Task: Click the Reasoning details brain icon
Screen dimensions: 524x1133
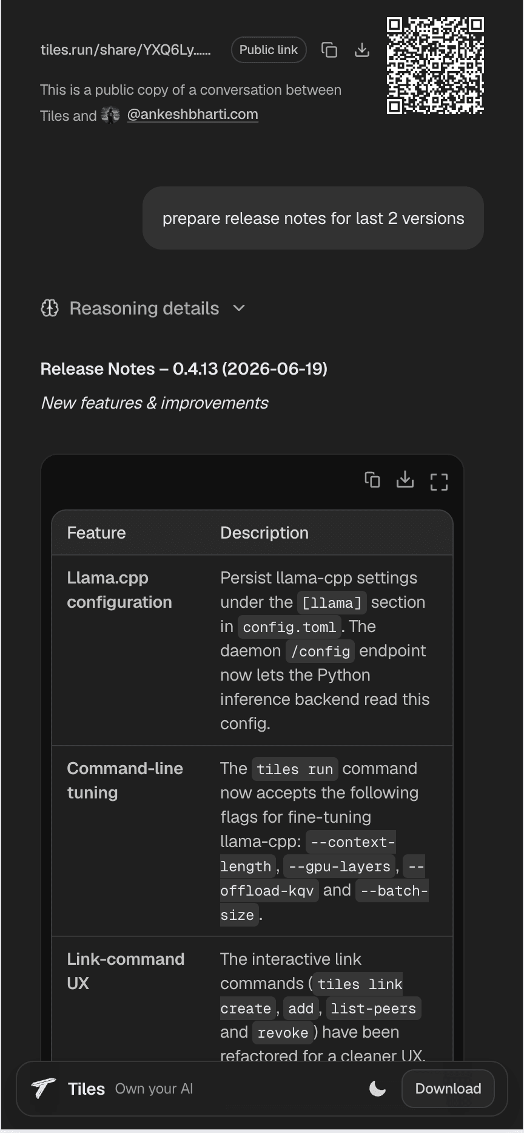Action: [50, 308]
